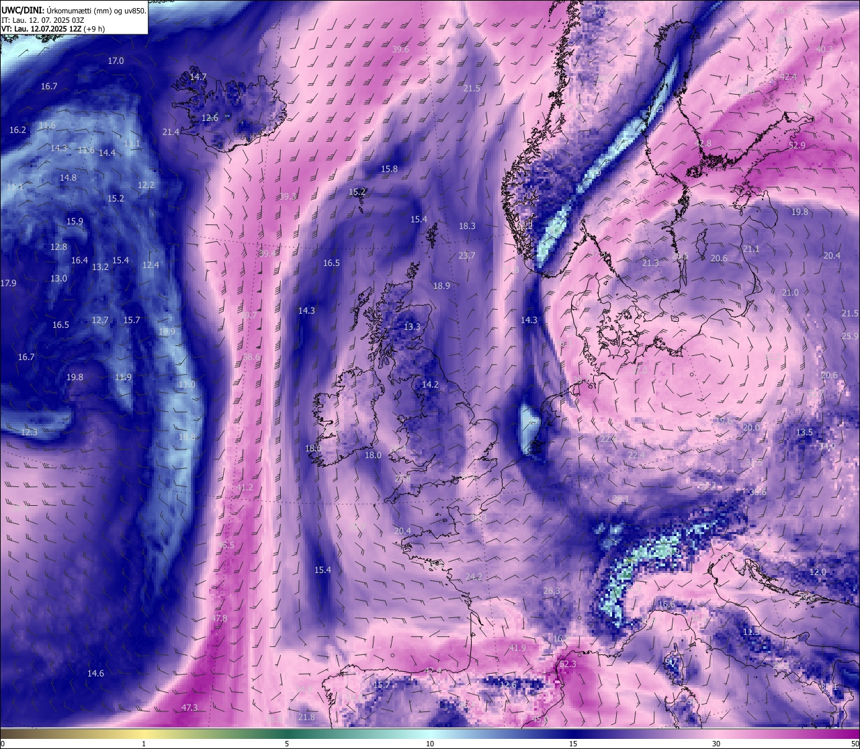The height and width of the screenshot is (749, 860).
Task: Select the IT initial time line in header
Action: pos(43,20)
